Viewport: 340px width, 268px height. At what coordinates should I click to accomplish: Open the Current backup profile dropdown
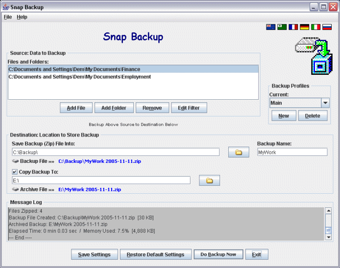(325, 103)
